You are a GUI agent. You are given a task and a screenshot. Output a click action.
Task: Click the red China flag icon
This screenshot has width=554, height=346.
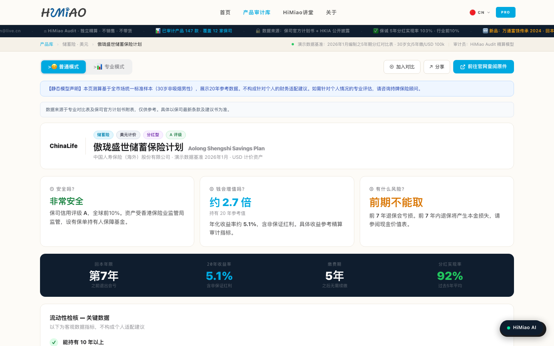pos(472,12)
